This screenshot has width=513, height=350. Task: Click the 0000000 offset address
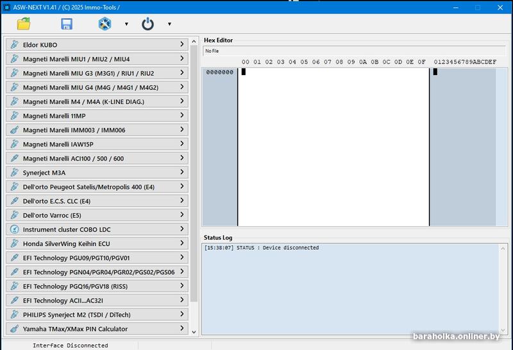(x=220, y=72)
